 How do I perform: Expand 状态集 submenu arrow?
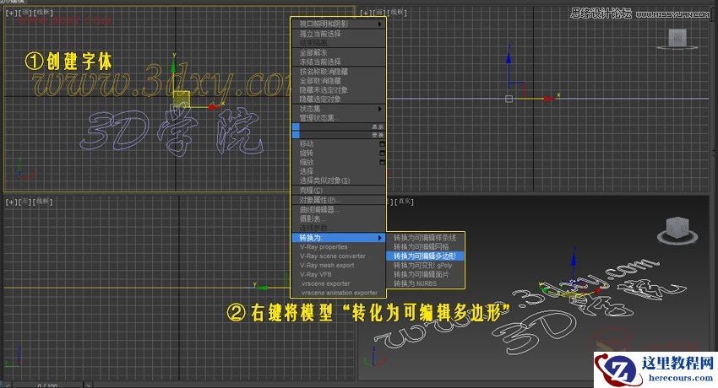click(x=379, y=109)
